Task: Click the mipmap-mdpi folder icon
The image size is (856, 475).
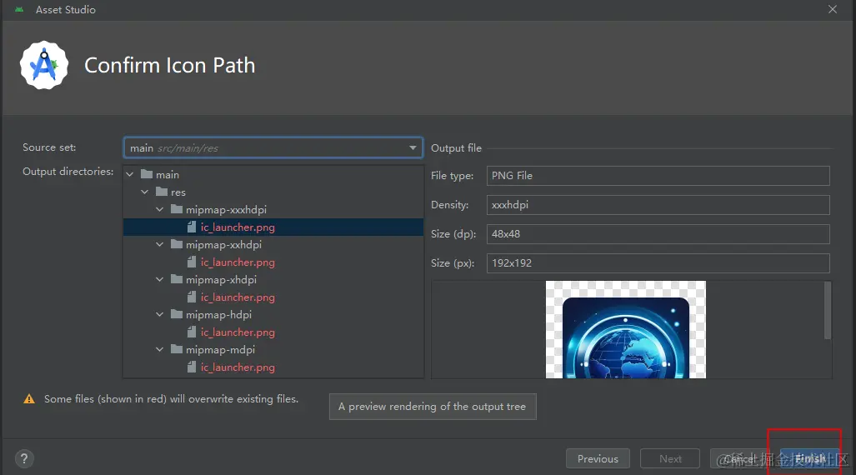Action: (177, 349)
